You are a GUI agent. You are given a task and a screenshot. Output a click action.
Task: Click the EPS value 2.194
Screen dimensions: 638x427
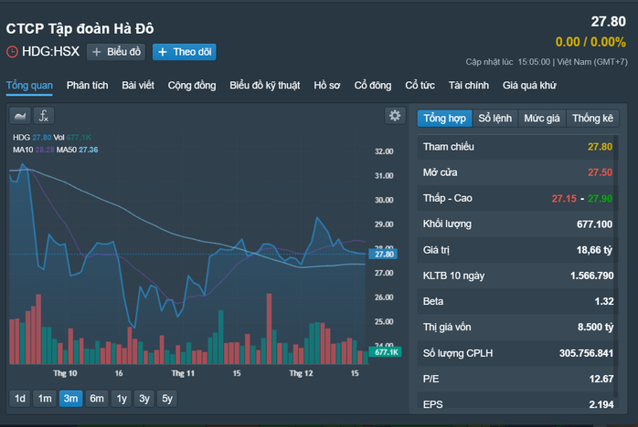pyautogui.click(x=601, y=404)
